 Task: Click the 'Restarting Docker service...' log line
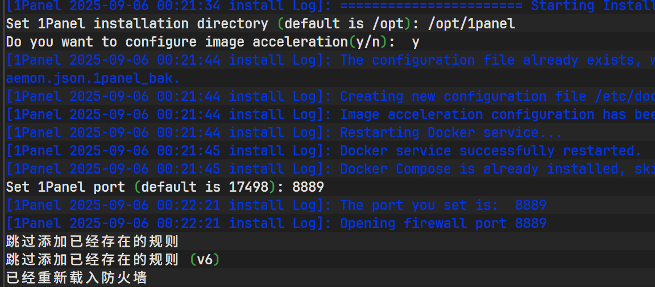pos(284,133)
